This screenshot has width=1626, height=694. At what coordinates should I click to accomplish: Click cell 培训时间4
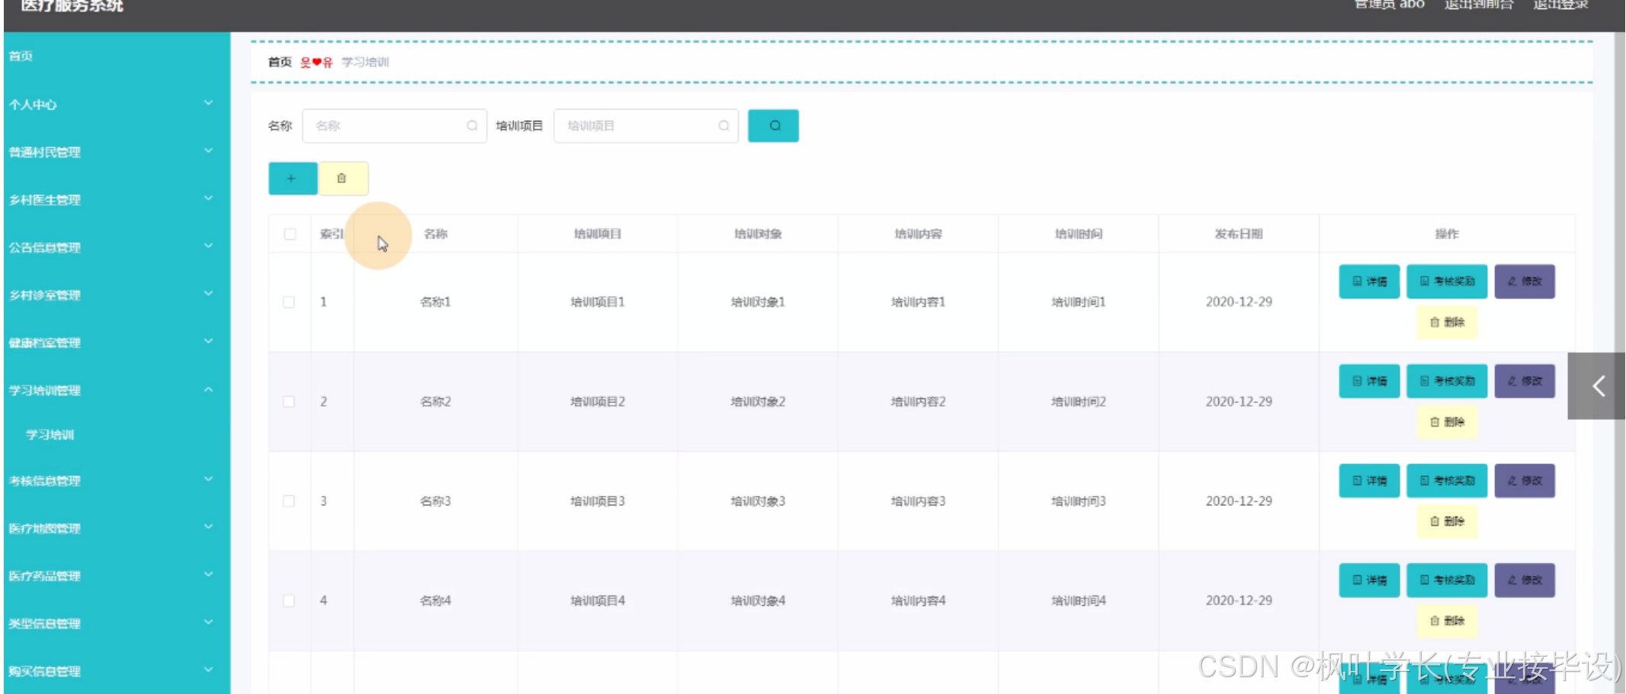coord(1079,601)
